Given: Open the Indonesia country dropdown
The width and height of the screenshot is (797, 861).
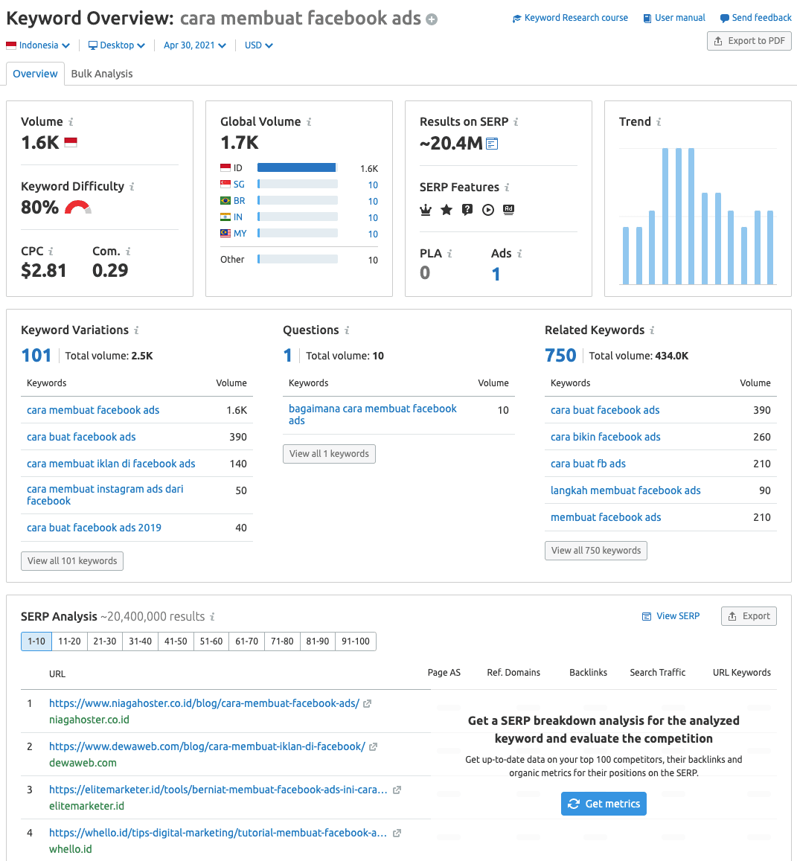Looking at the screenshot, I should coord(38,45).
